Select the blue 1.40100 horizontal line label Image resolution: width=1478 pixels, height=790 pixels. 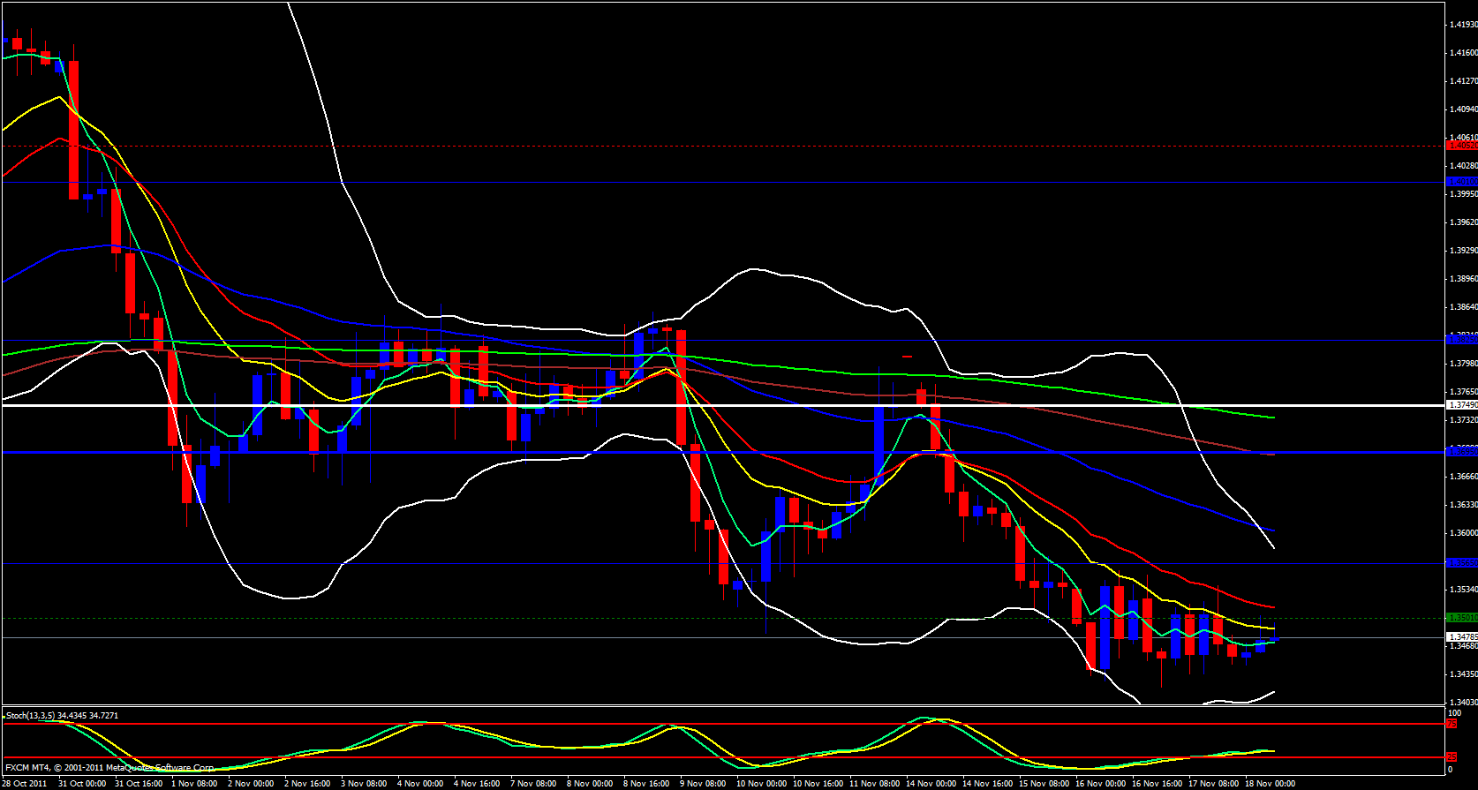tap(1462, 182)
